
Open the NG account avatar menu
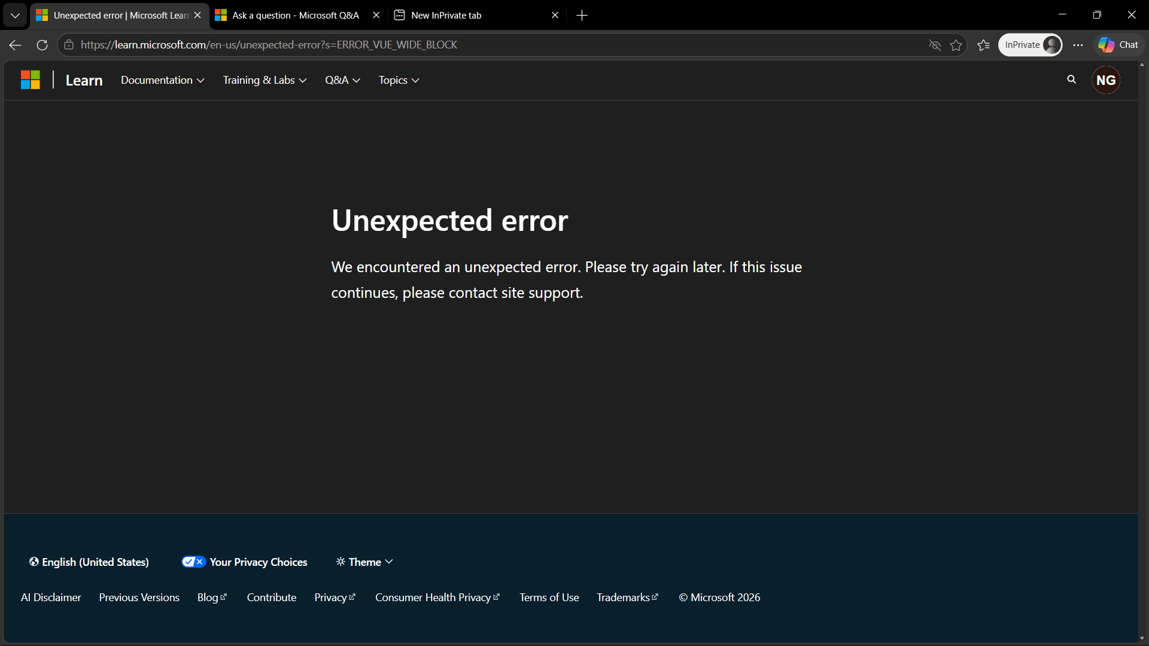pyautogui.click(x=1106, y=80)
